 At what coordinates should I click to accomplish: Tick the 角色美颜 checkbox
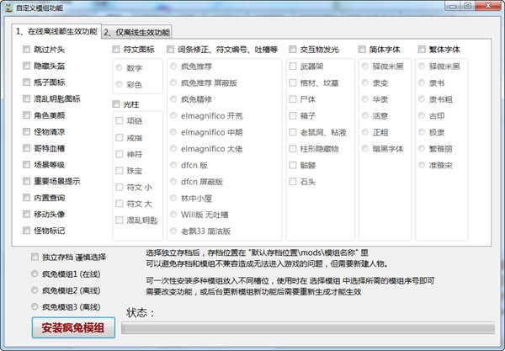point(26,115)
